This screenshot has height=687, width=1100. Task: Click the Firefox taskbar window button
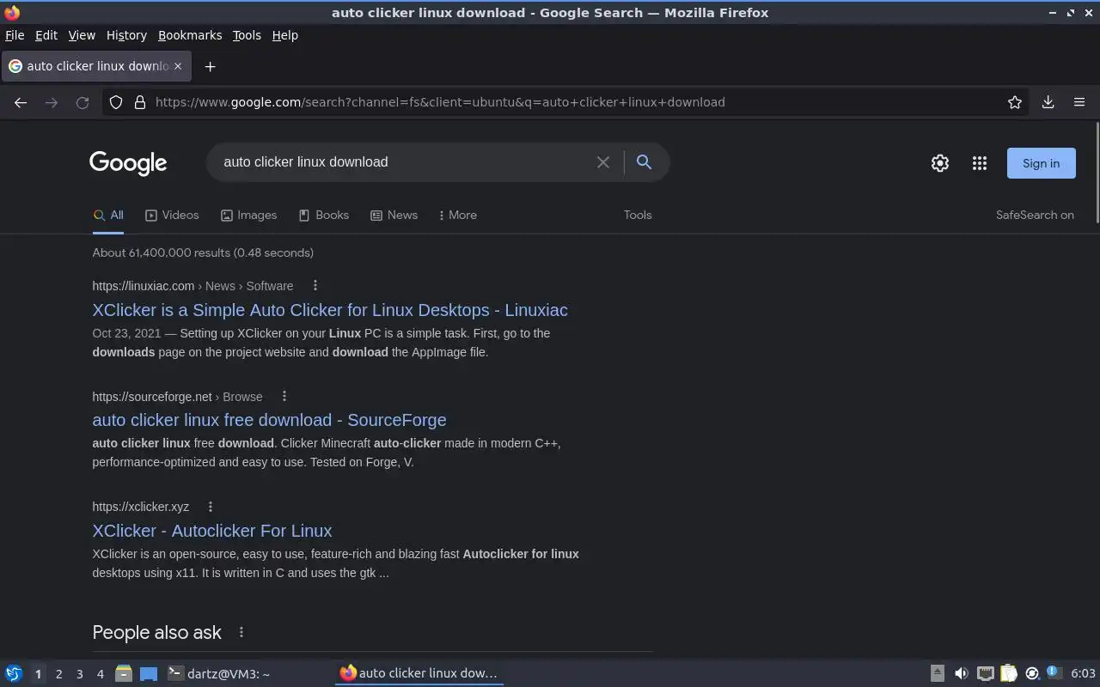coord(419,673)
